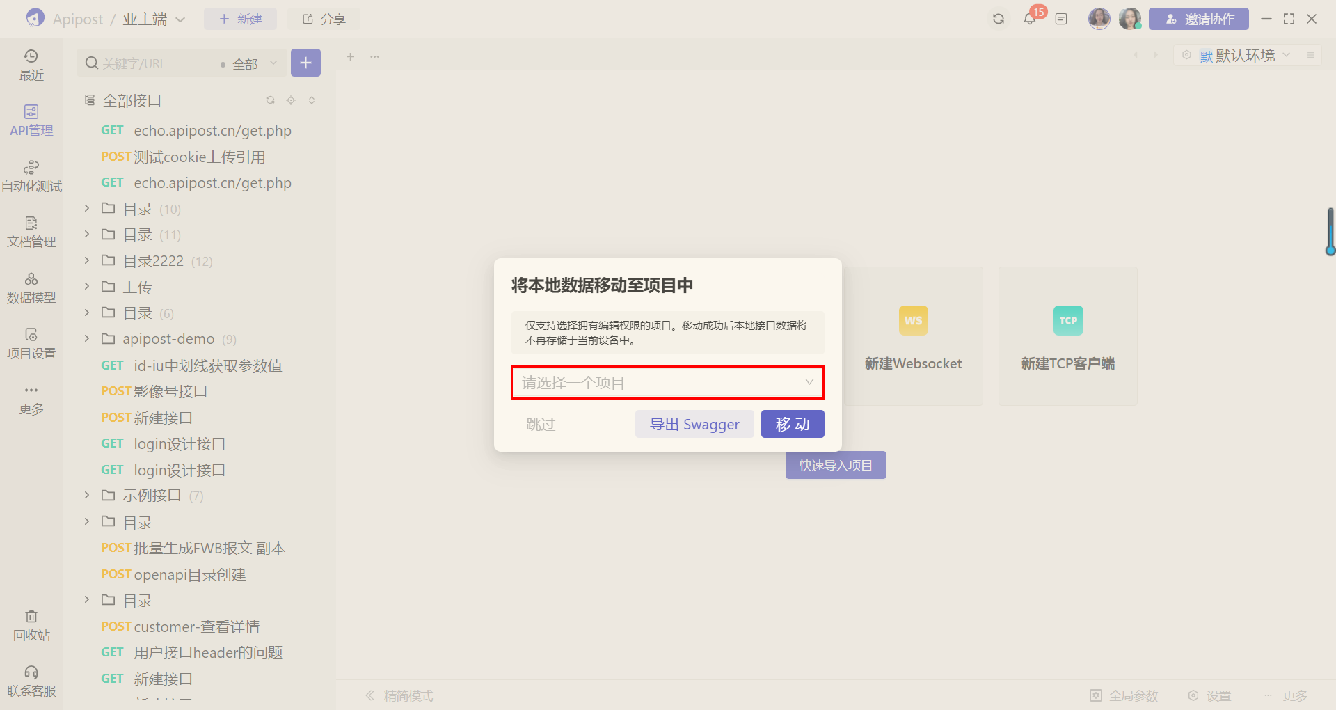Screen dimensions: 1336x710
Task: Click 精简模式 compact mode toggle
Action: 399,695
